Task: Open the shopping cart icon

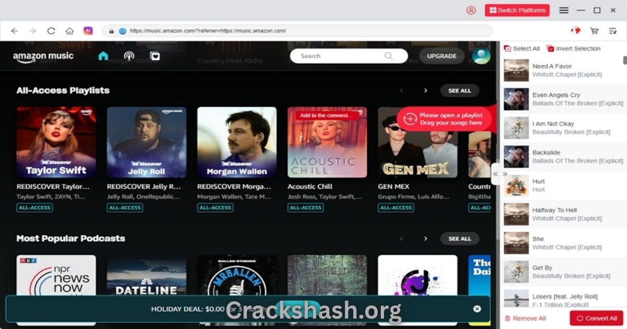Action: [594, 31]
